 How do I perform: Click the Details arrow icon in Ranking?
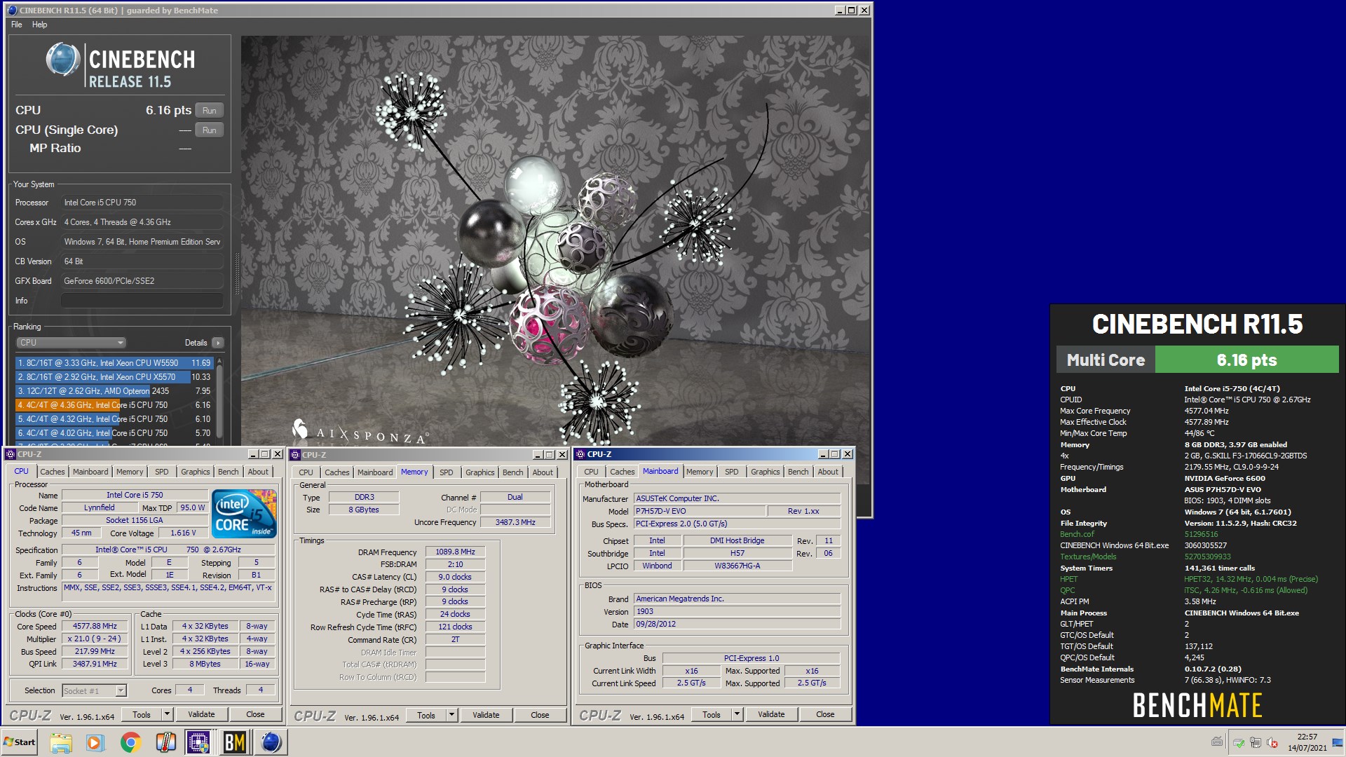pyautogui.click(x=218, y=343)
